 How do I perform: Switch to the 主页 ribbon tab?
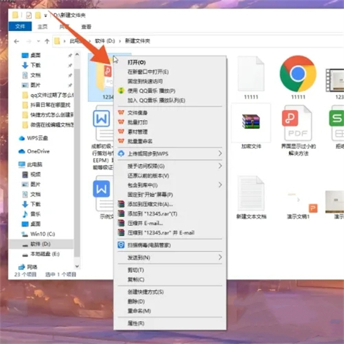click(x=43, y=26)
